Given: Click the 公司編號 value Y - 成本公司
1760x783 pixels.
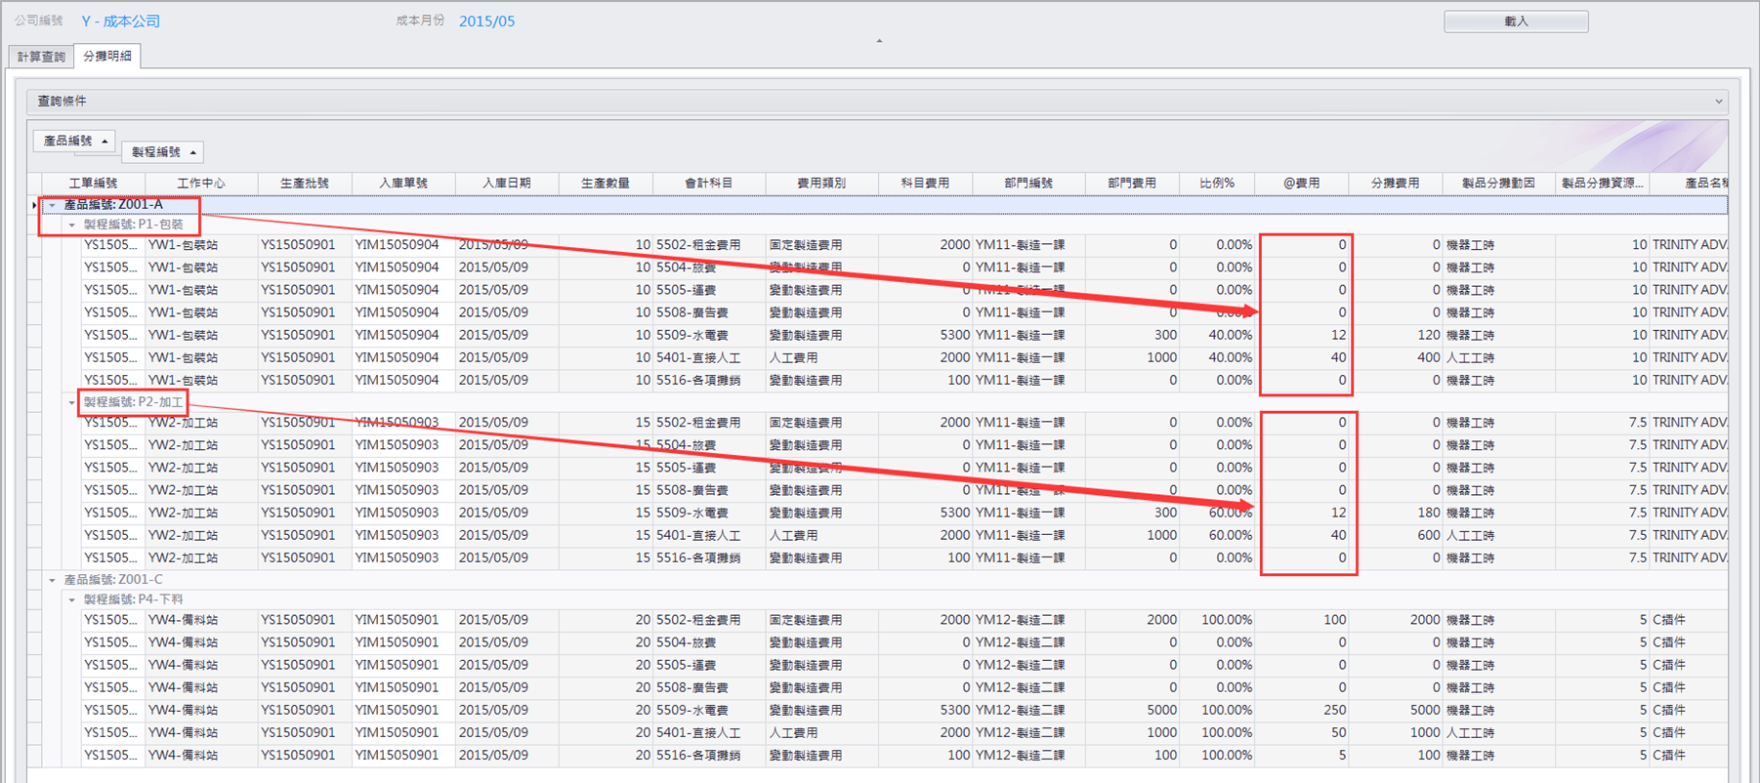Looking at the screenshot, I should pyautogui.click(x=120, y=21).
